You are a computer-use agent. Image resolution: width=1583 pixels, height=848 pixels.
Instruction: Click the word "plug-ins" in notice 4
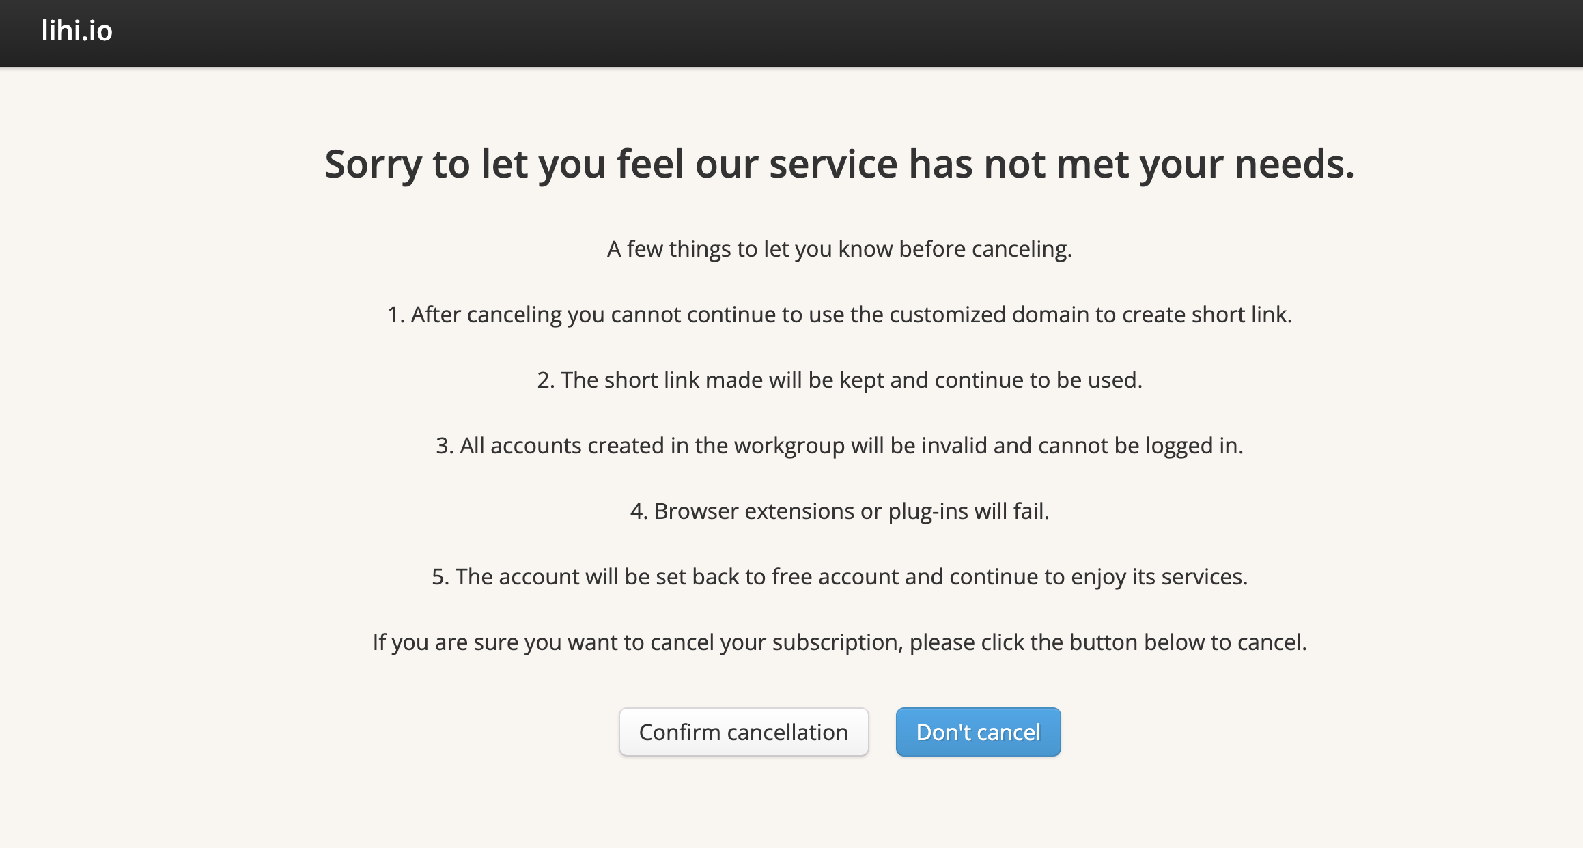927,511
